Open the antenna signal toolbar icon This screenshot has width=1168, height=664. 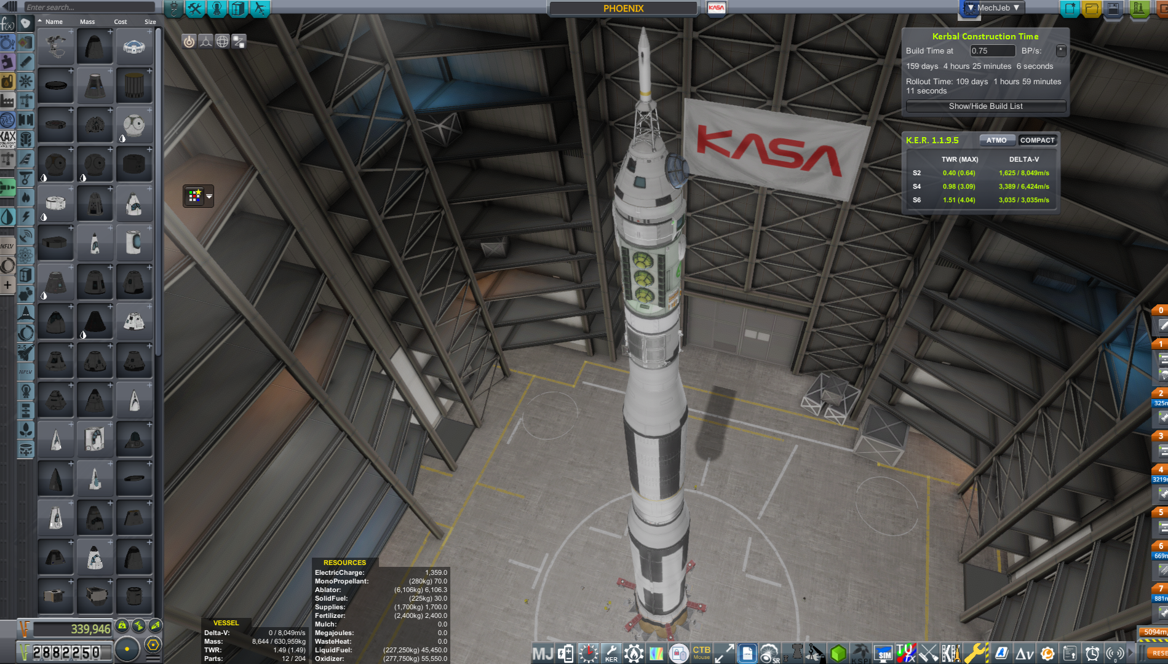tap(1114, 653)
